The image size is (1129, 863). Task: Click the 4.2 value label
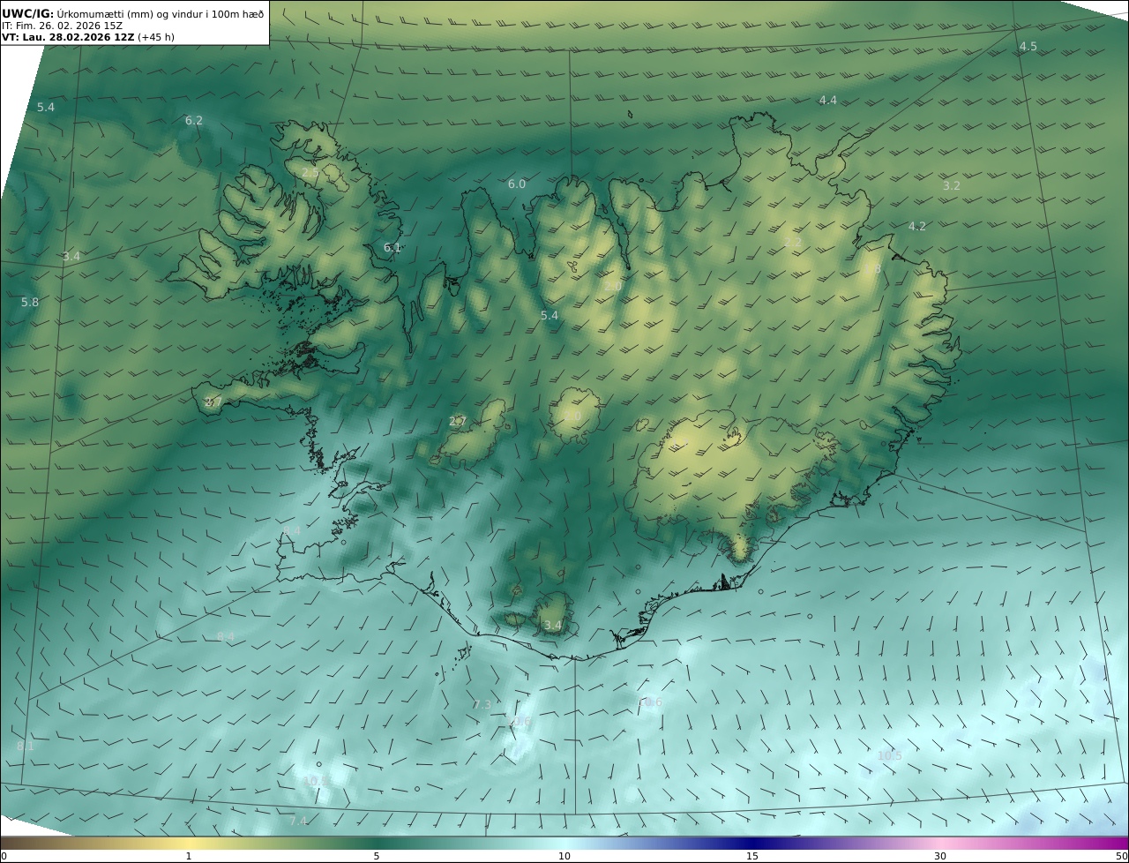click(x=917, y=226)
